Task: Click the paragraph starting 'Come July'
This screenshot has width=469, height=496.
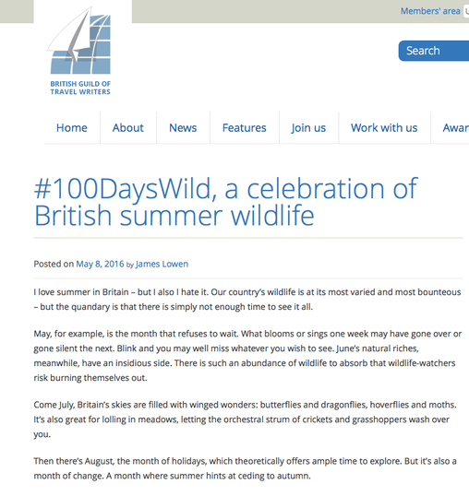Action: [x=245, y=419]
